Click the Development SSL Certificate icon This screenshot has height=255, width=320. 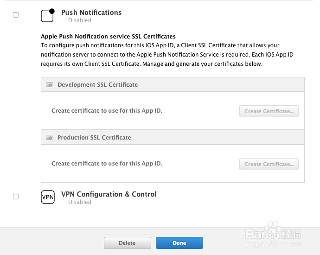(49, 85)
